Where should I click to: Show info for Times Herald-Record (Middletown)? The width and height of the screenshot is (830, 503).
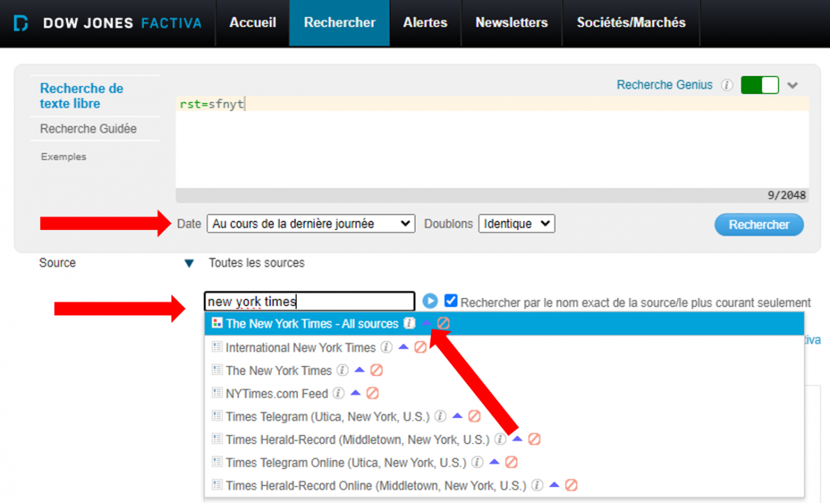point(500,439)
